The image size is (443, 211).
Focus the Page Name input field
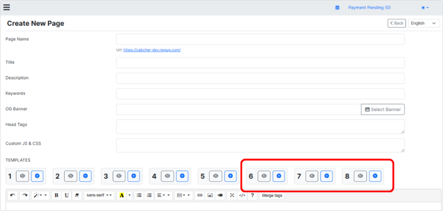point(260,39)
